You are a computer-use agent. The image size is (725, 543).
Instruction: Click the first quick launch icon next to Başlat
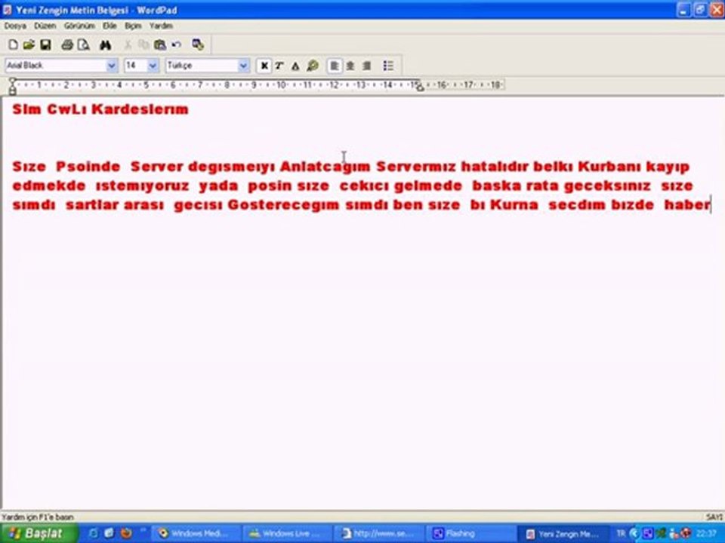(93, 533)
